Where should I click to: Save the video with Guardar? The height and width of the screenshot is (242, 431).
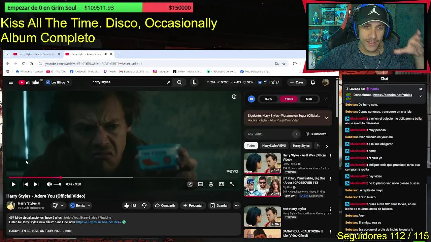(219, 205)
